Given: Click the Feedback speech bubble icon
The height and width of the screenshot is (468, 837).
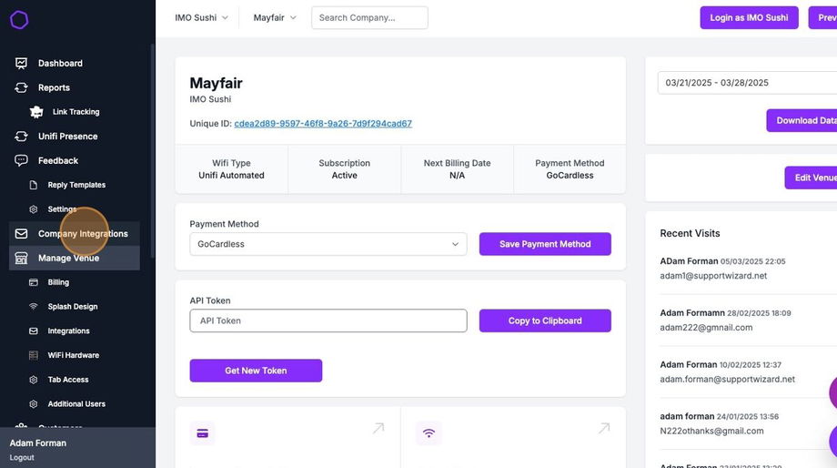Looking at the screenshot, I should (22, 161).
